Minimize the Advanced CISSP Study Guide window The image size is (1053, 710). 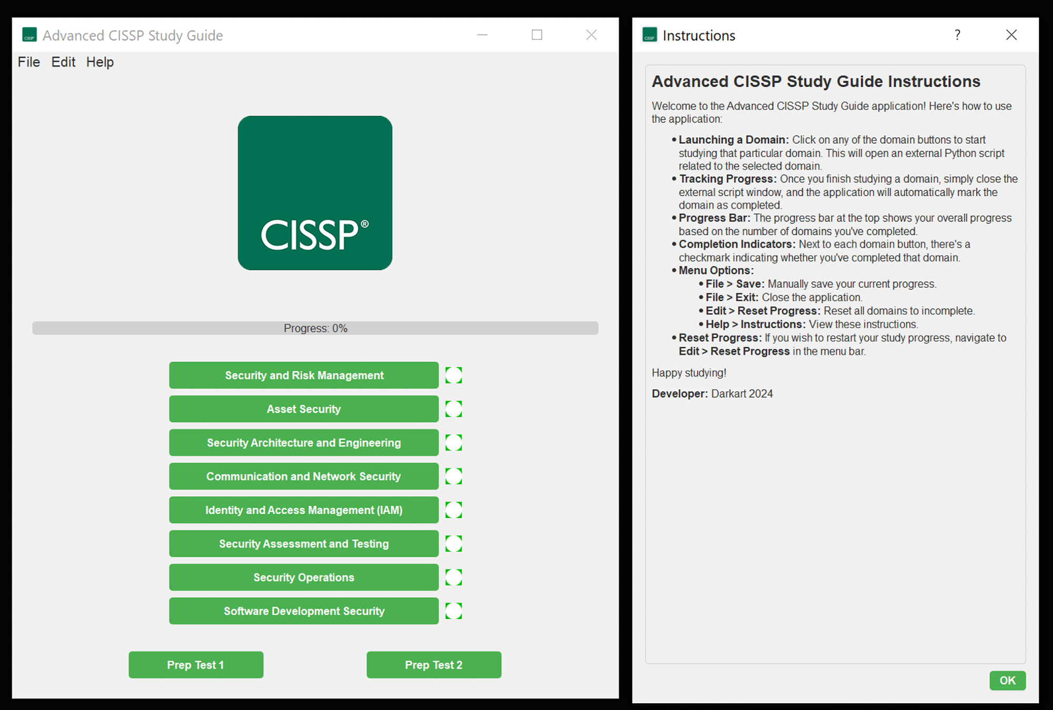point(482,35)
